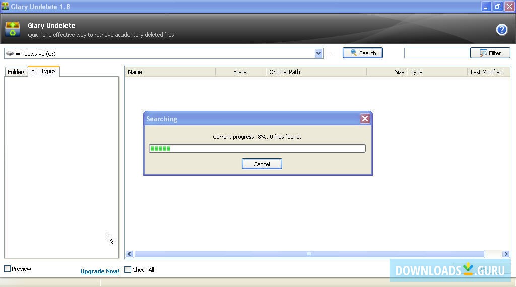Sort by the Original Path column
The height and width of the screenshot is (287, 516).
click(316, 72)
